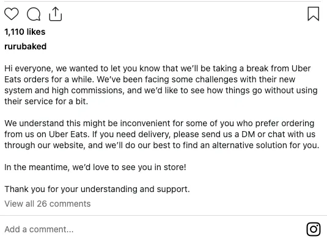This screenshot has height=239, width=327.
Task: Click the paragraph starting "We understand this"
Action: tap(162, 134)
